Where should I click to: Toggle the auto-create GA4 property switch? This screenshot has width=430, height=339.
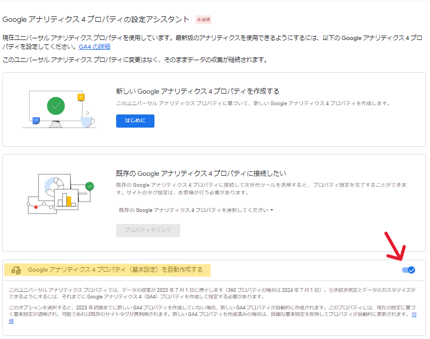tap(408, 270)
